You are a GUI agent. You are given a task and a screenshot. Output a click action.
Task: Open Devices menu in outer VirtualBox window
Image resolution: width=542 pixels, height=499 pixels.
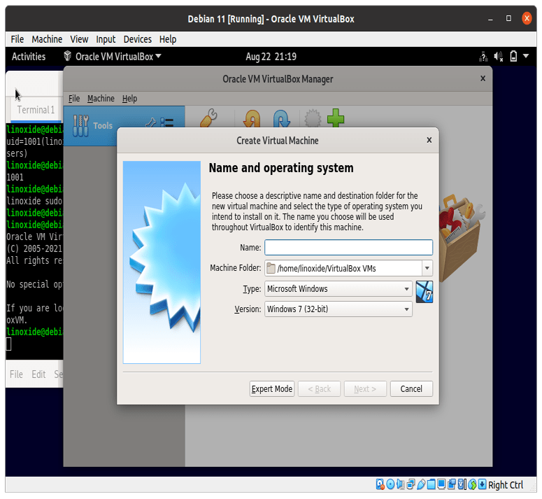point(138,39)
